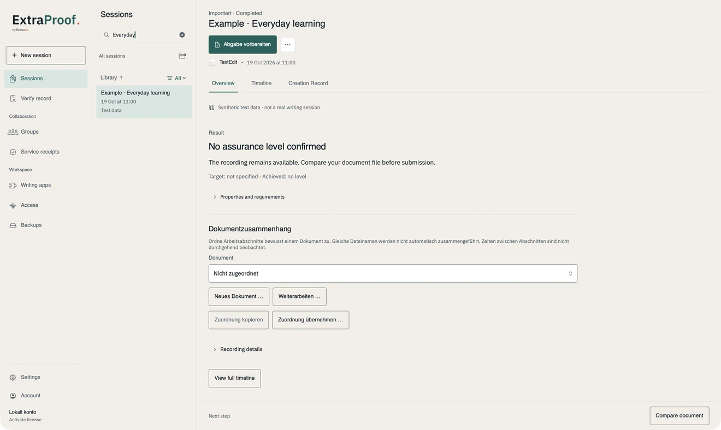
Task: Click the Access waveform icon
Action: (13, 206)
